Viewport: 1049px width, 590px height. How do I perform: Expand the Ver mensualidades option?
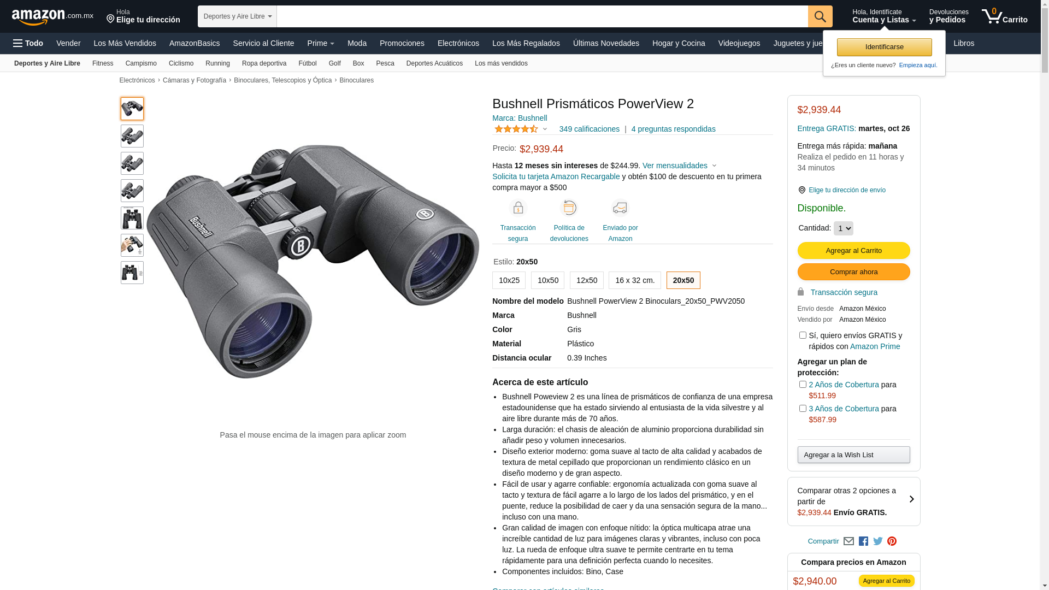click(679, 166)
